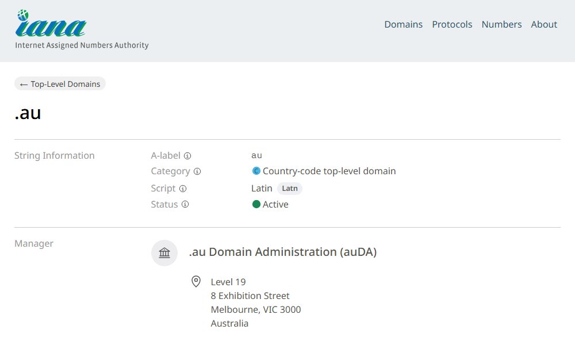
Task: Click the A-label value 'au'
Action: click(x=256, y=155)
